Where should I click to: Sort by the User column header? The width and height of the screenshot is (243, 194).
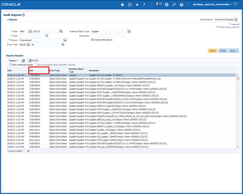pyautogui.click(x=39, y=70)
